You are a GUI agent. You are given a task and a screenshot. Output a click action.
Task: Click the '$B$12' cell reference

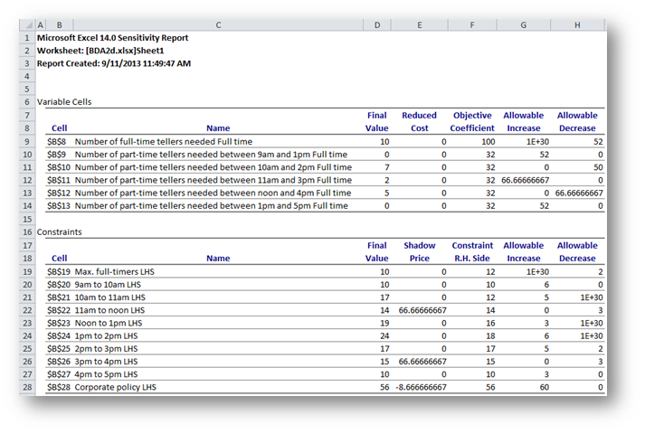[x=59, y=193]
